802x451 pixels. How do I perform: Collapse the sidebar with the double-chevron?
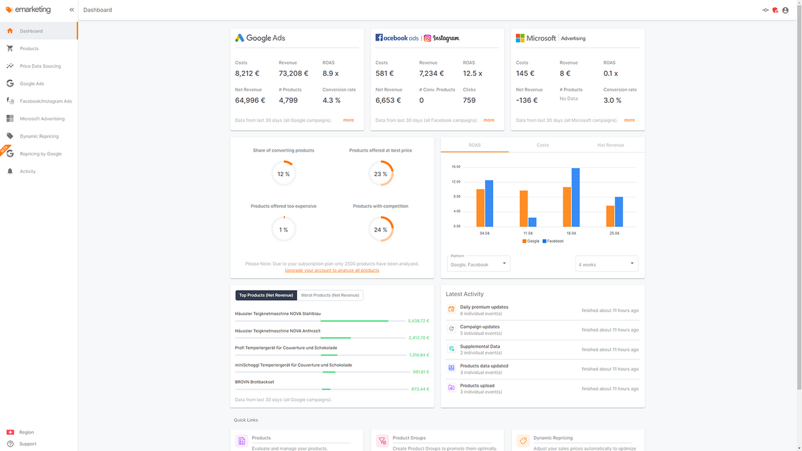(x=71, y=10)
